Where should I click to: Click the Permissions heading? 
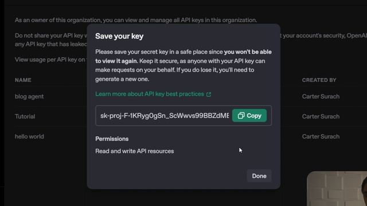point(112,138)
